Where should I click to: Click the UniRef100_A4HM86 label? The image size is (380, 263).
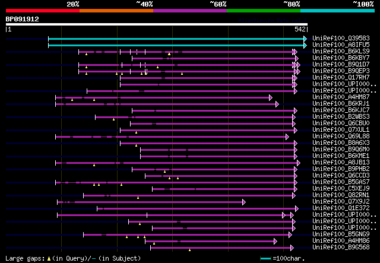pyautogui.click(x=341, y=241)
